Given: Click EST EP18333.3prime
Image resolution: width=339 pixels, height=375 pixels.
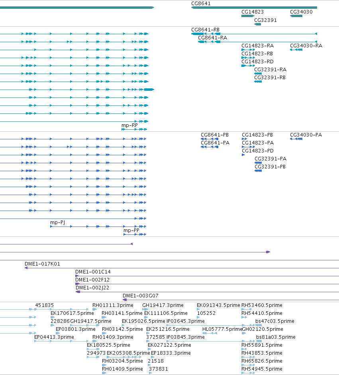Looking at the screenshot, I should [x=171, y=353].
